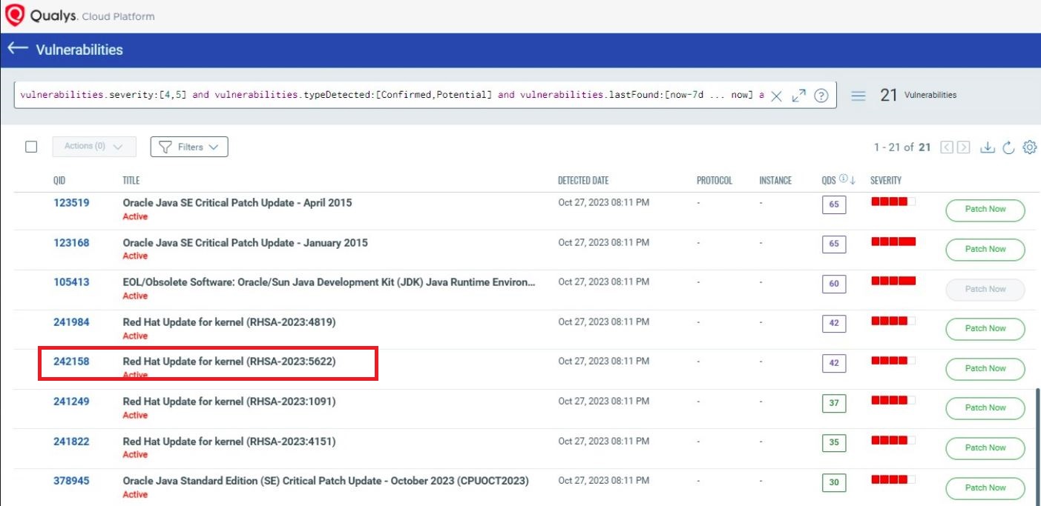
Task: Refresh the vulnerabilities list
Action: coord(1008,147)
